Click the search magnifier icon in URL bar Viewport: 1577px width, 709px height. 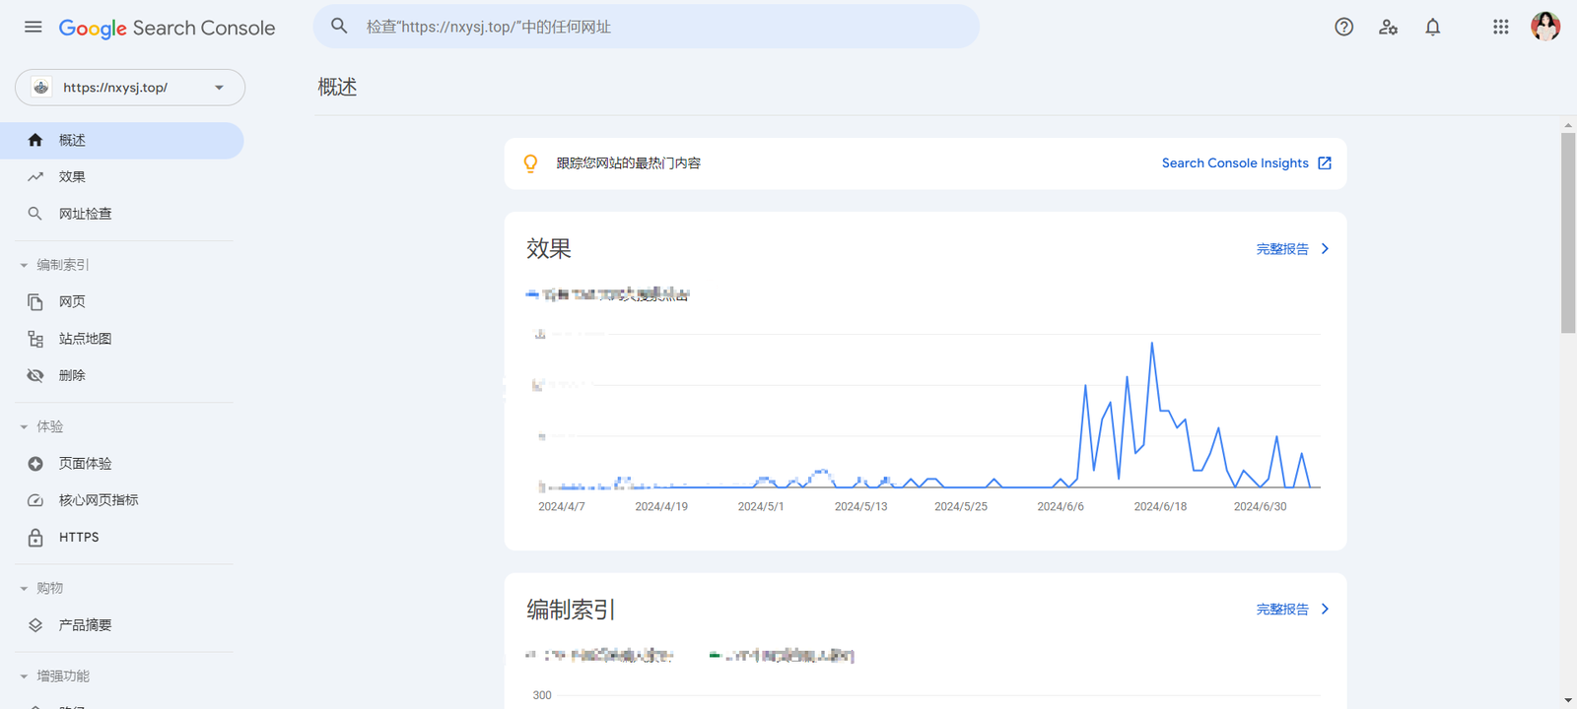click(x=339, y=27)
